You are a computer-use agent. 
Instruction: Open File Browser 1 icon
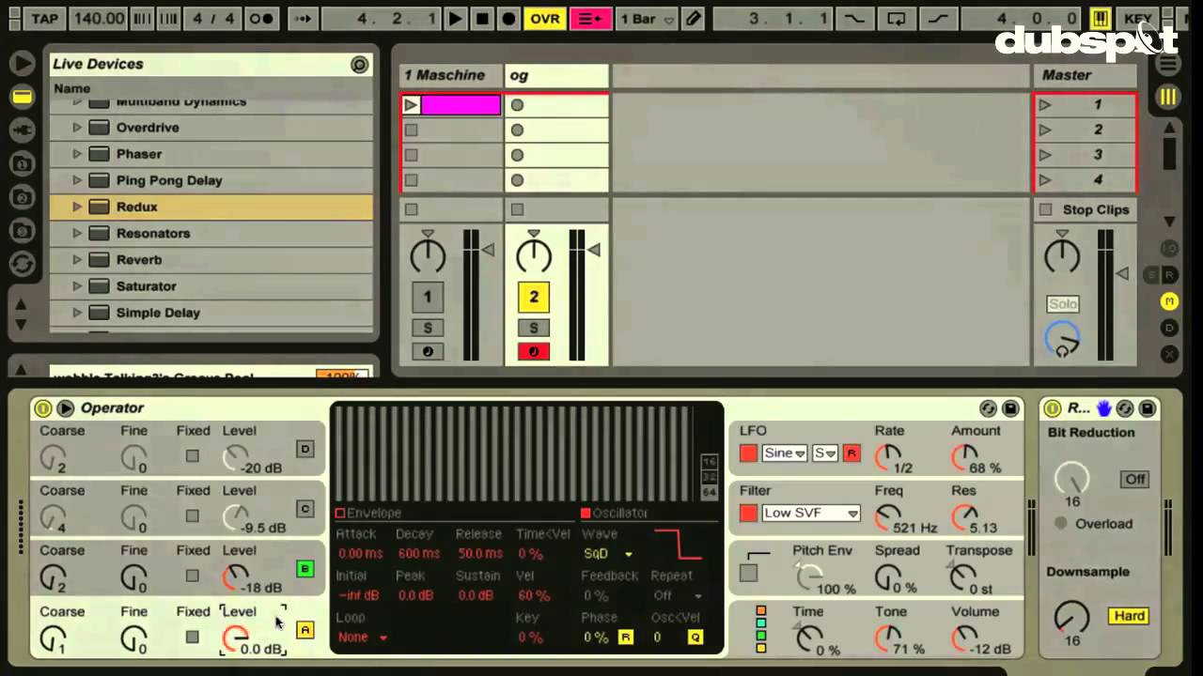(22, 163)
